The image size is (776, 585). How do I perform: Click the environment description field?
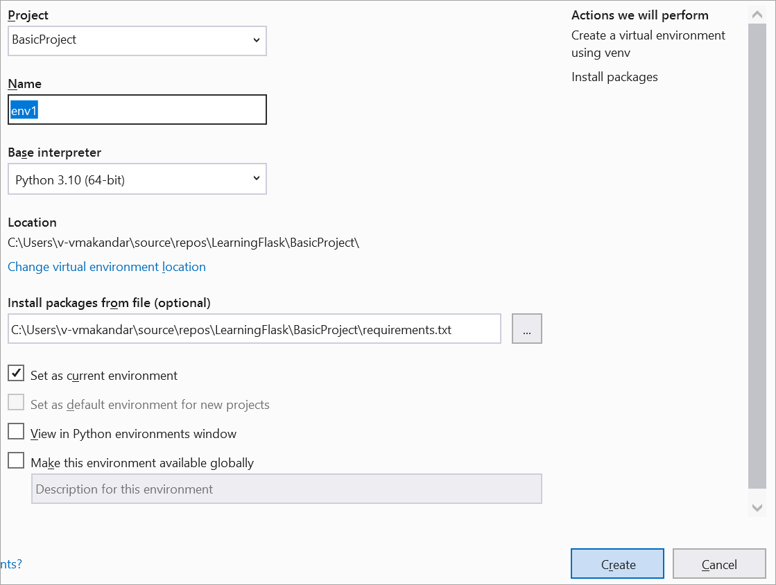tap(286, 489)
